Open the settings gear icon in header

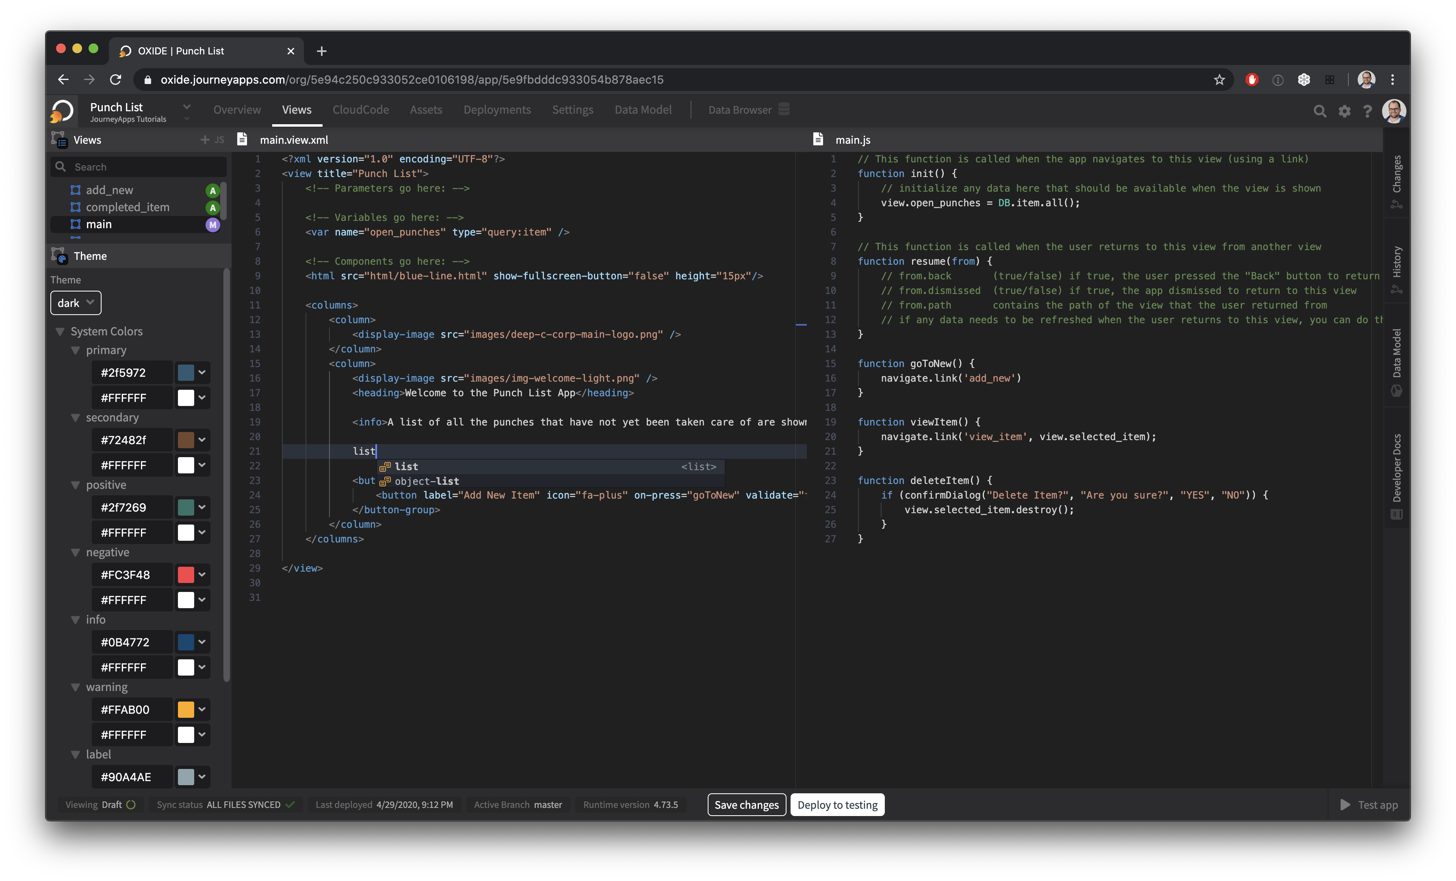[x=1344, y=111]
